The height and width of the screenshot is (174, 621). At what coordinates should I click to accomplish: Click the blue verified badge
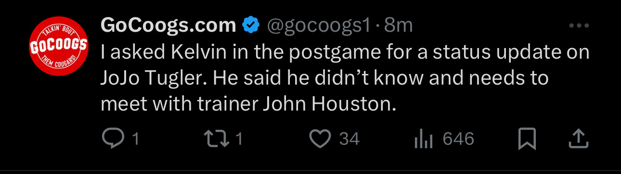click(x=251, y=25)
